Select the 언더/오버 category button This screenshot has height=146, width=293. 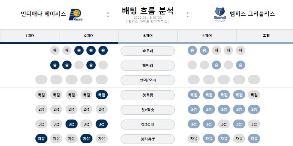tap(148, 80)
